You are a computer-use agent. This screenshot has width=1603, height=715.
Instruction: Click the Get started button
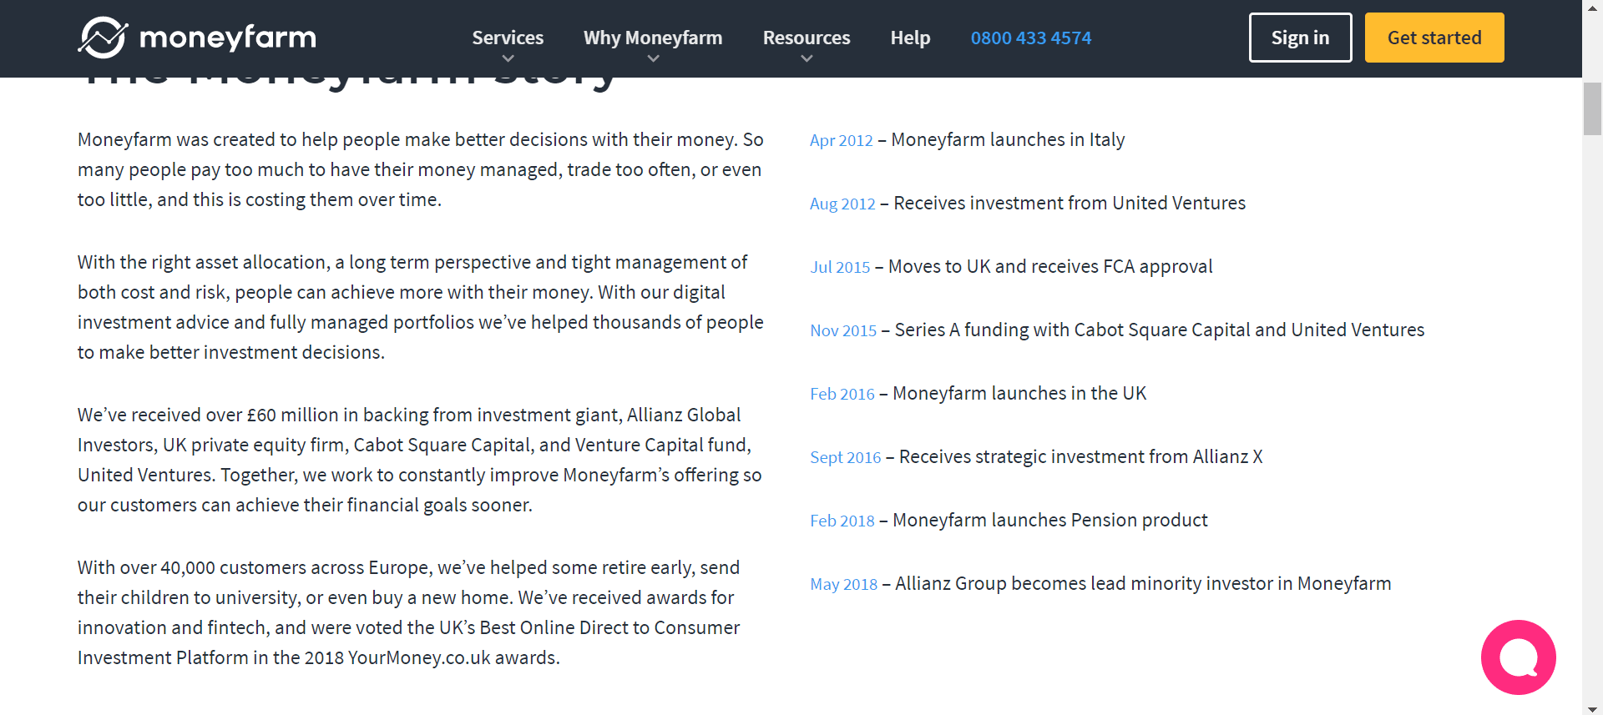[1434, 38]
